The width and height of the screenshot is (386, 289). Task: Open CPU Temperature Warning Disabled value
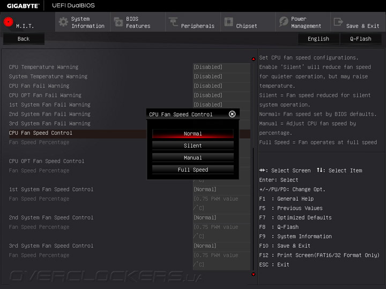tap(221, 67)
